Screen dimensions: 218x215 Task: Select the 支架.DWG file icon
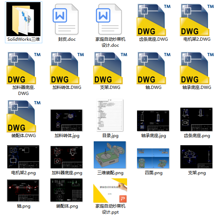pos(110,68)
